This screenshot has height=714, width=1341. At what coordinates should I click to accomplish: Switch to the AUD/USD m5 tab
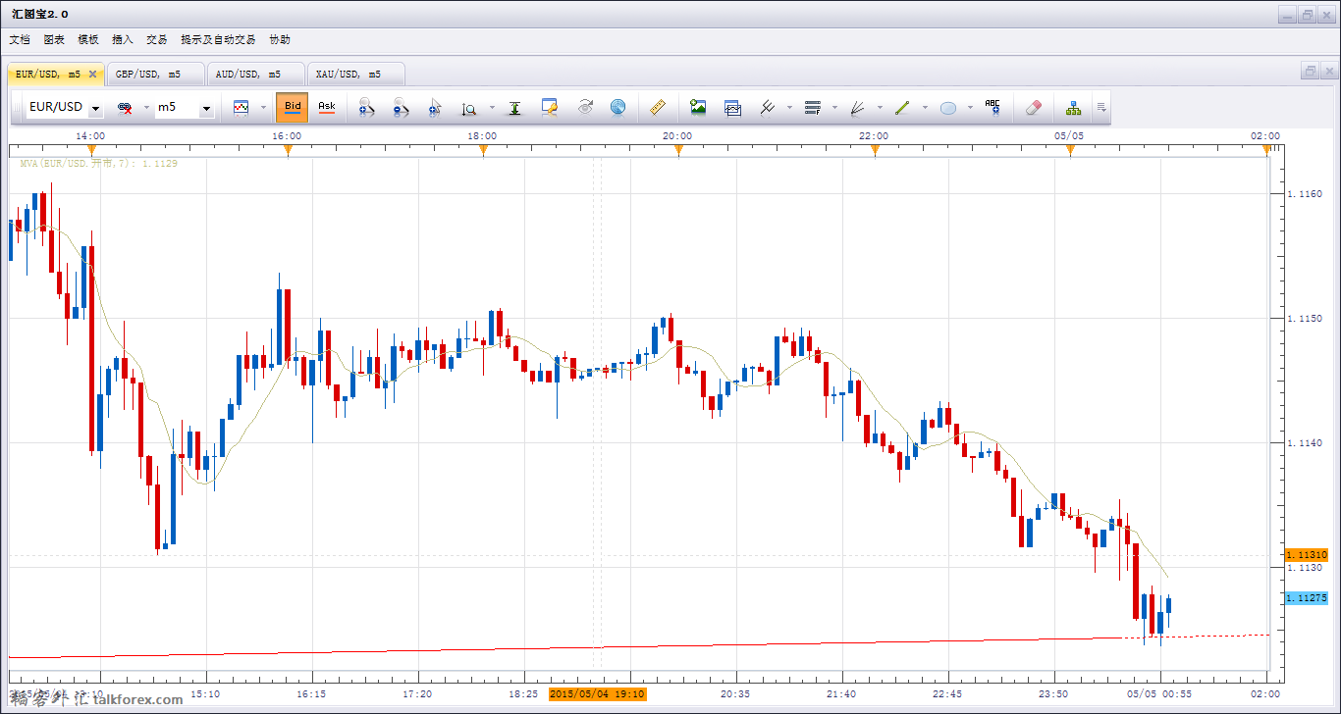254,74
